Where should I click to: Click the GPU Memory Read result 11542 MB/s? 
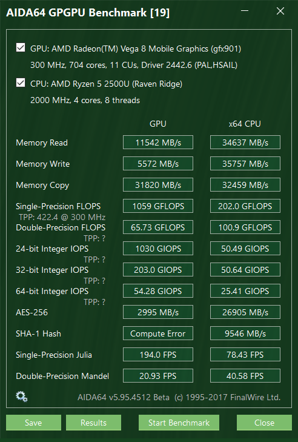158,142
